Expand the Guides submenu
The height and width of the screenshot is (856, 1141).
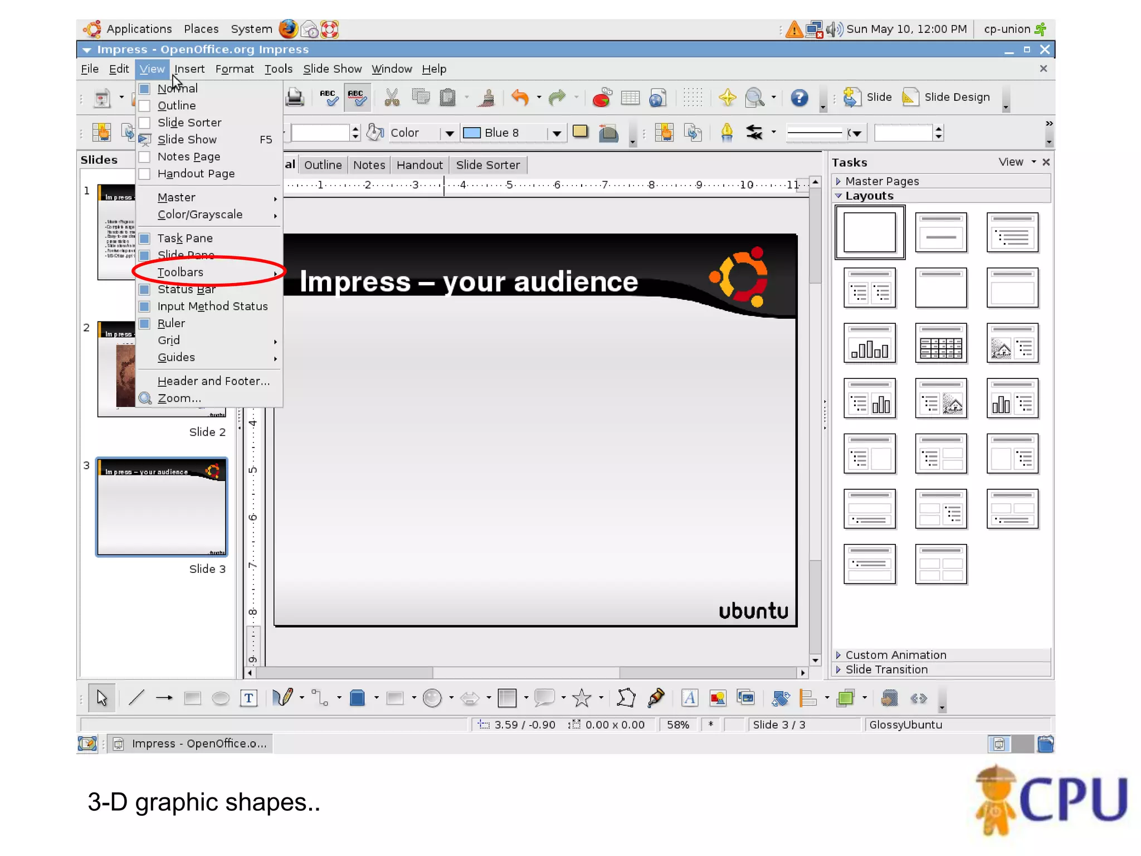(x=209, y=357)
